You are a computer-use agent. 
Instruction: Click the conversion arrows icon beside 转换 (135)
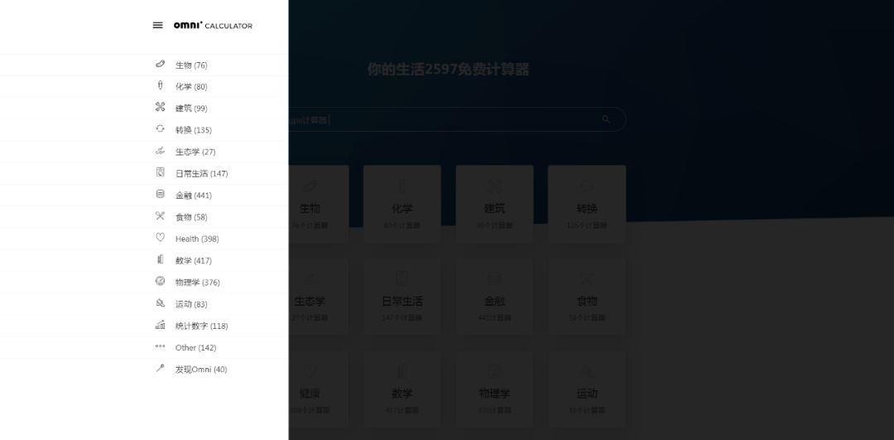coord(161,129)
